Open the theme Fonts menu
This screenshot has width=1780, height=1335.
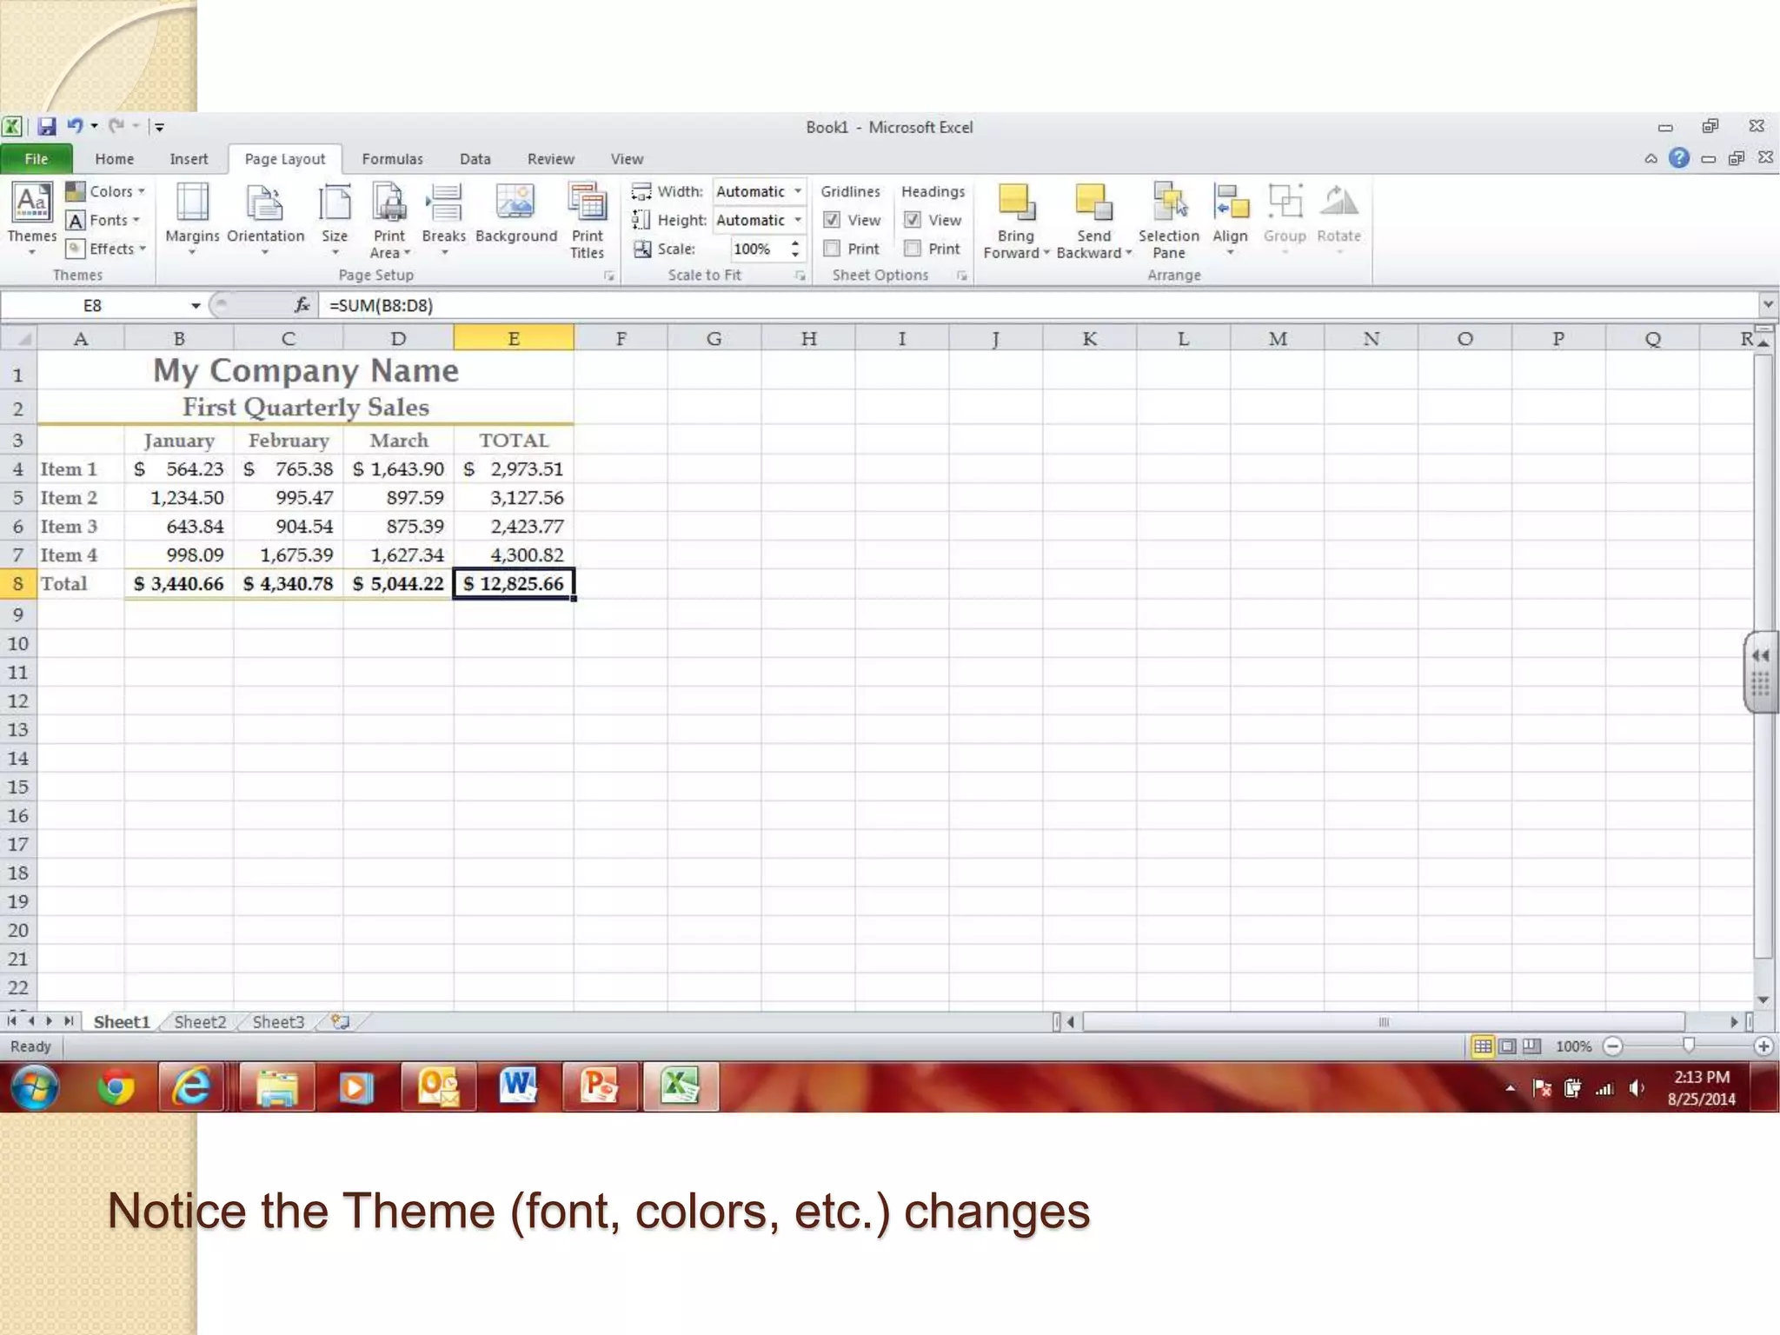coord(103,220)
